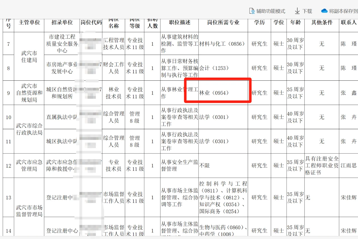
Task: Click the 下载 download button
Action: coord(303,11)
